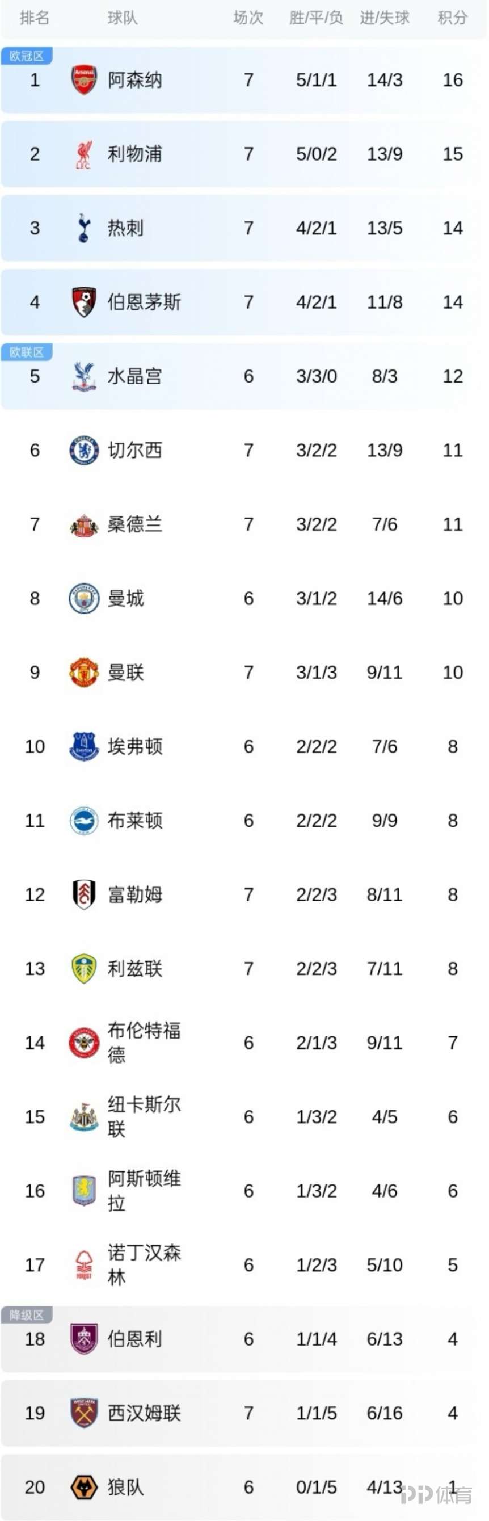Click the 欧联区 zone label
Viewport: 489px width, 1521px height.
click(27, 352)
